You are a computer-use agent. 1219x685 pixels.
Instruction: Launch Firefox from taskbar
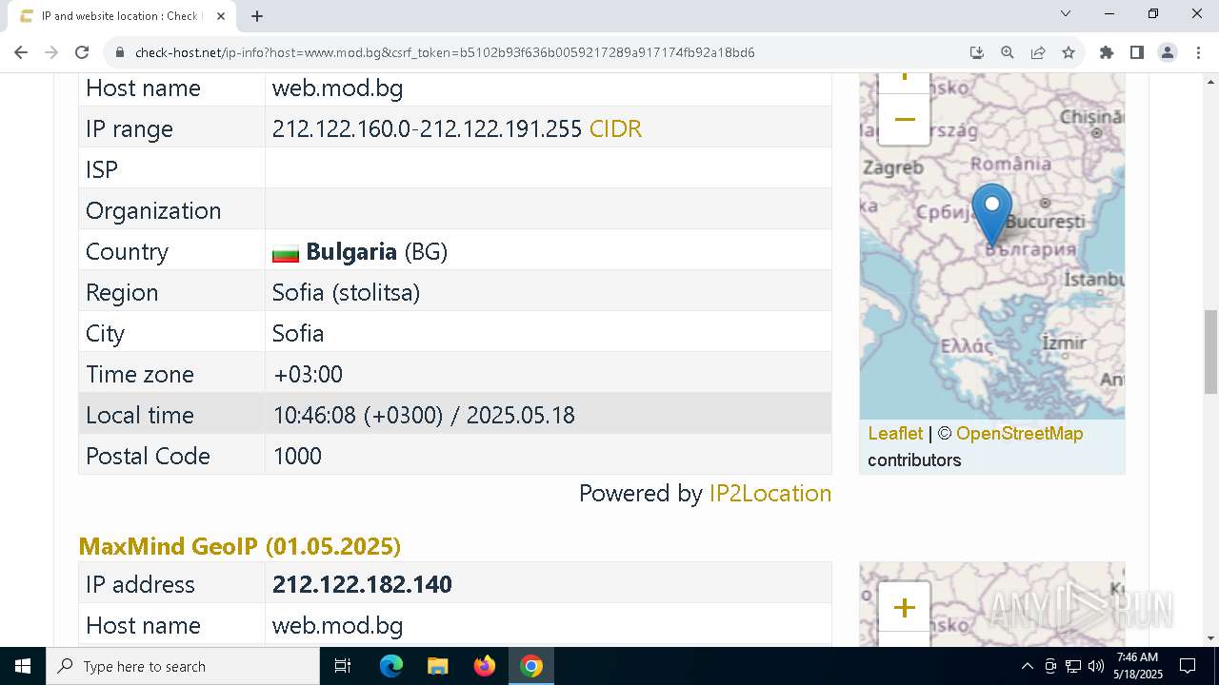pyautogui.click(x=485, y=666)
